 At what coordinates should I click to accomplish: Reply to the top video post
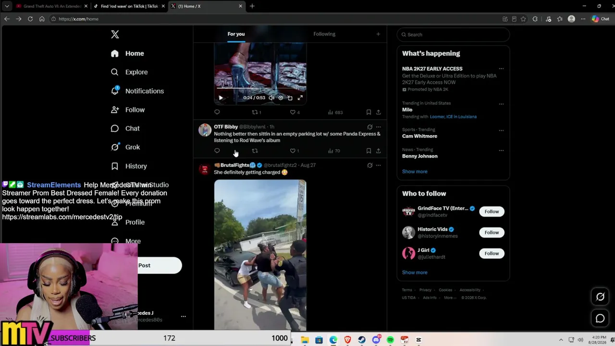coord(217,112)
